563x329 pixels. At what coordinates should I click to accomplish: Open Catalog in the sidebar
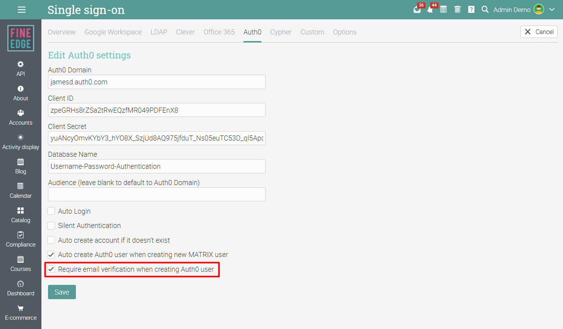[21, 215]
